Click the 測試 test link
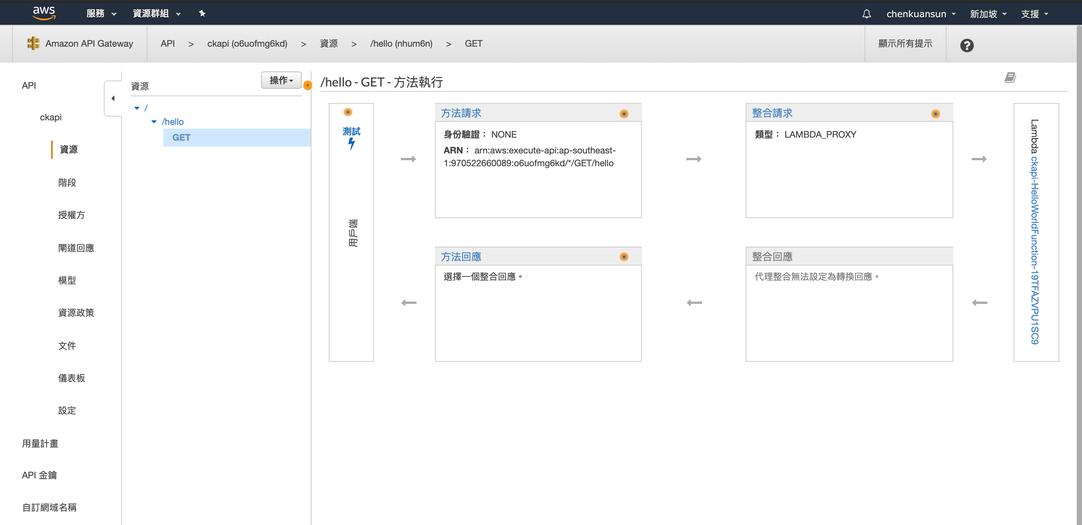 pos(351,132)
